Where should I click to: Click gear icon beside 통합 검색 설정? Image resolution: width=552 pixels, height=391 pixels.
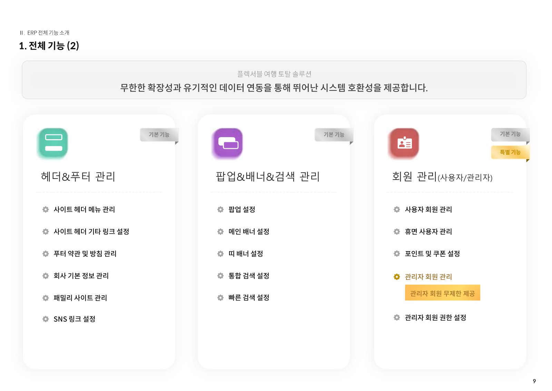click(220, 276)
